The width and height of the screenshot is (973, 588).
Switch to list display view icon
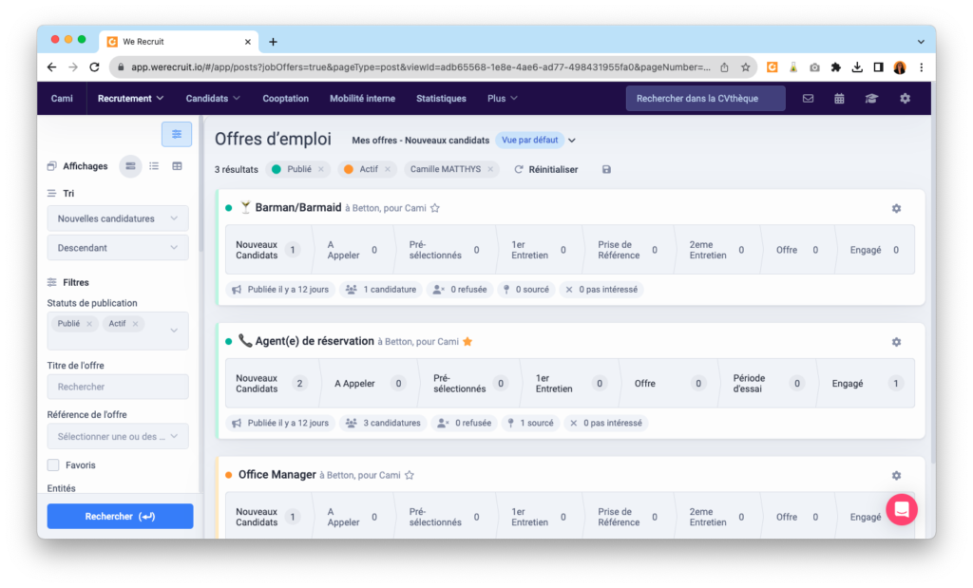point(154,166)
